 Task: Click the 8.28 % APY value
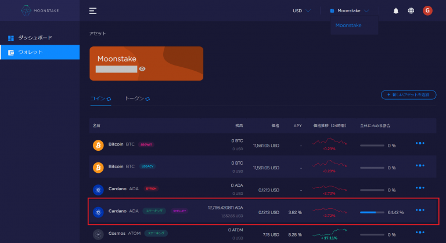[295, 235]
